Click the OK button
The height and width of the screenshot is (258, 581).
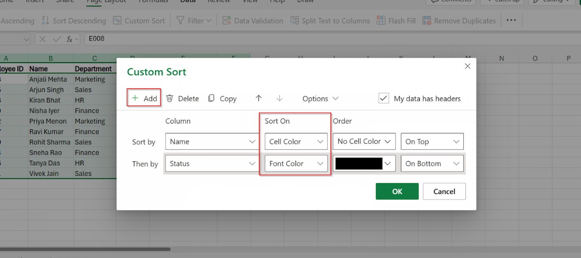click(x=397, y=191)
